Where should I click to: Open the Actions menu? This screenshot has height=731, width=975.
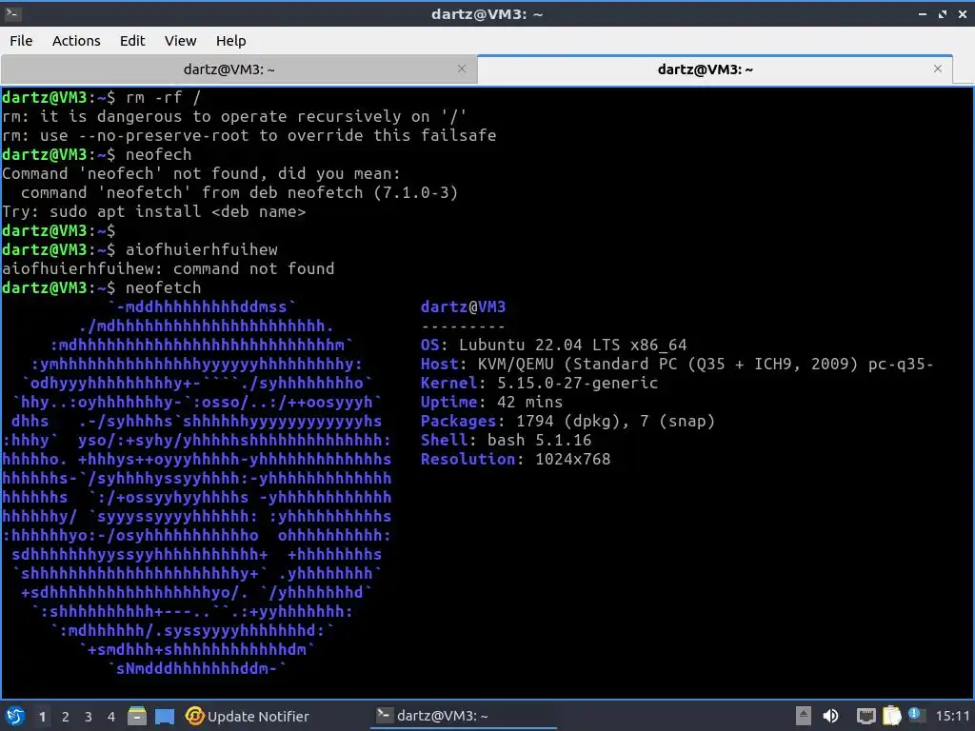click(x=76, y=41)
